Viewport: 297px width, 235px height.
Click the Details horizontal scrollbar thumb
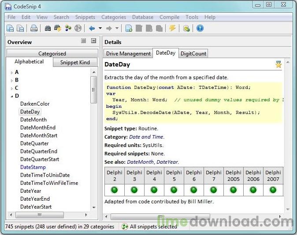(160, 217)
